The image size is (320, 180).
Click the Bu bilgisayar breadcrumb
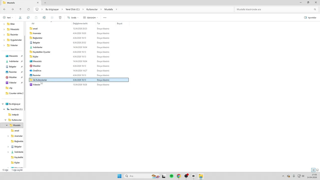(x=52, y=9)
